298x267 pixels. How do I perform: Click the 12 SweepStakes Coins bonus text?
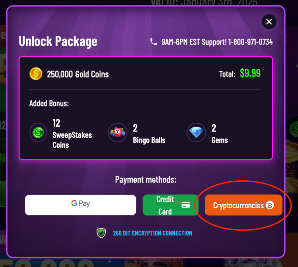(72, 134)
